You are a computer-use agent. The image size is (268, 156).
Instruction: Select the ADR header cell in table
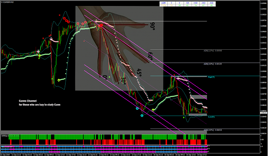point(163,3)
